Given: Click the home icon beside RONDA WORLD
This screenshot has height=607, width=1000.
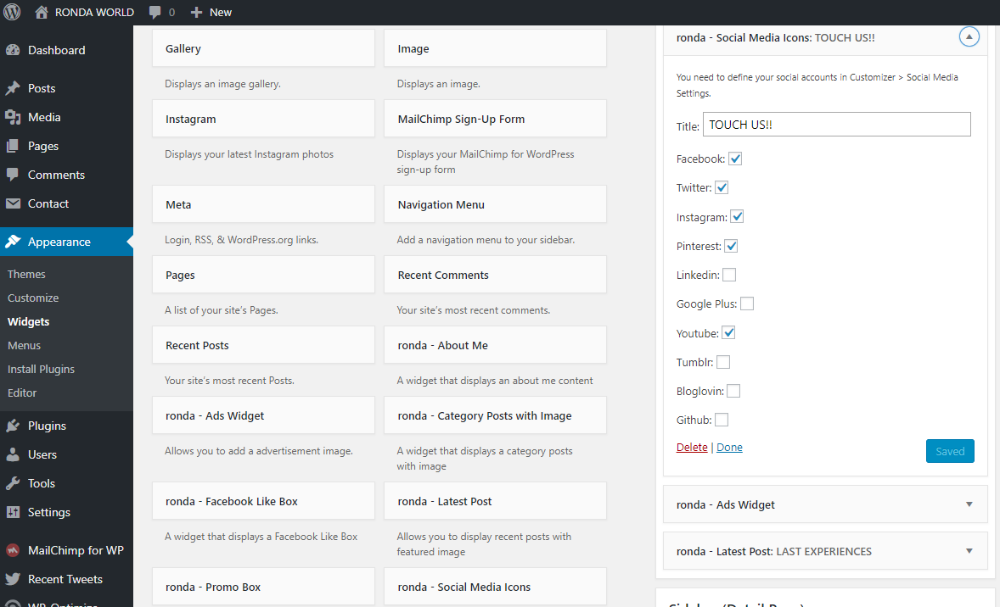Looking at the screenshot, I should pyautogui.click(x=42, y=12).
